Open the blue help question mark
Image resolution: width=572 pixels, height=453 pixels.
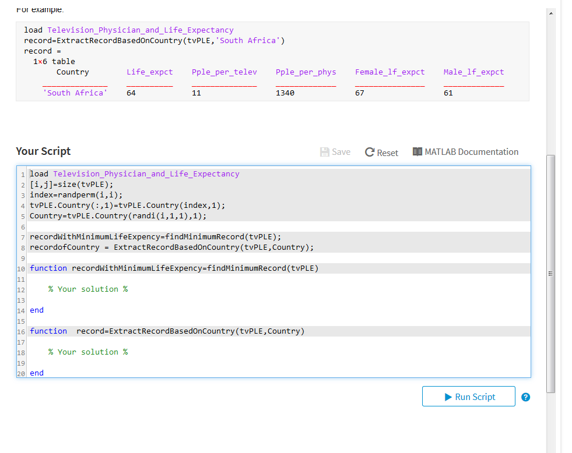[525, 397]
